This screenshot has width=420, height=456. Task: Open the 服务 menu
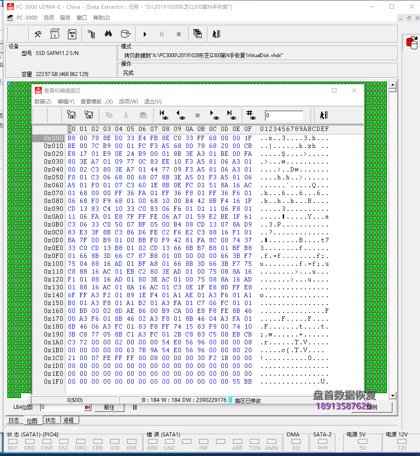(65, 18)
